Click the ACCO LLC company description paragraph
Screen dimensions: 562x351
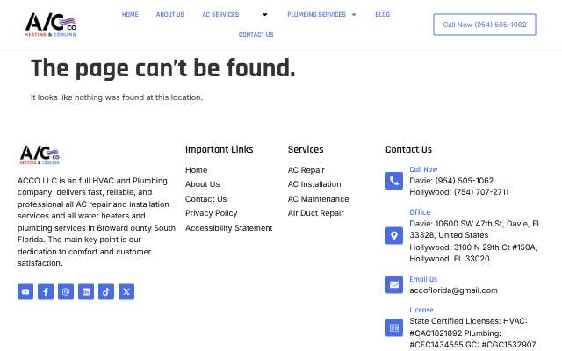tap(97, 222)
